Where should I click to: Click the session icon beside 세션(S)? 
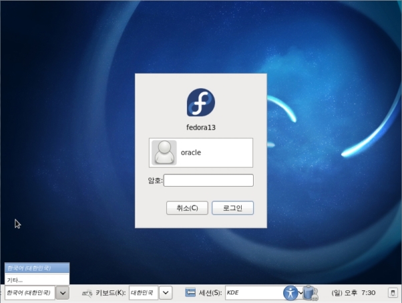pos(190,292)
